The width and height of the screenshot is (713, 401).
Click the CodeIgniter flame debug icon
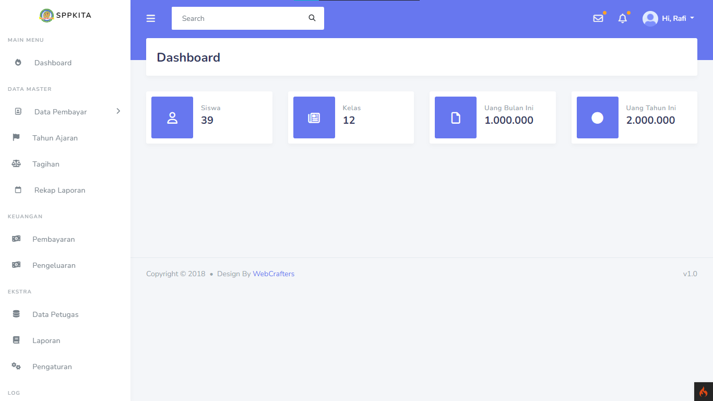pyautogui.click(x=703, y=392)
